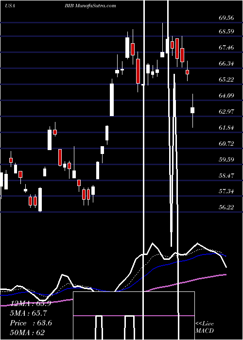The height and width of the screenshot is (340, 243).
Task: Select the 66.34 price axis label
Action: coord(226,64)
